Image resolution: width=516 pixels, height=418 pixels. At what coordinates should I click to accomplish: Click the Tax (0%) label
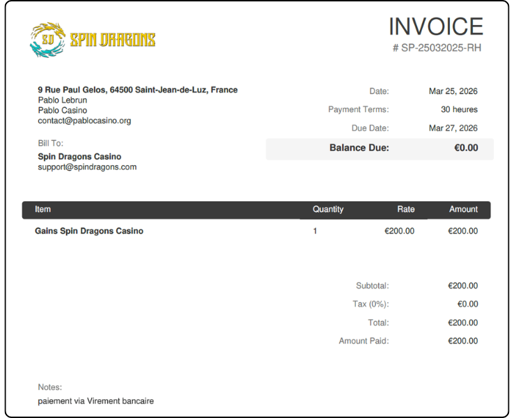[370, 304]
